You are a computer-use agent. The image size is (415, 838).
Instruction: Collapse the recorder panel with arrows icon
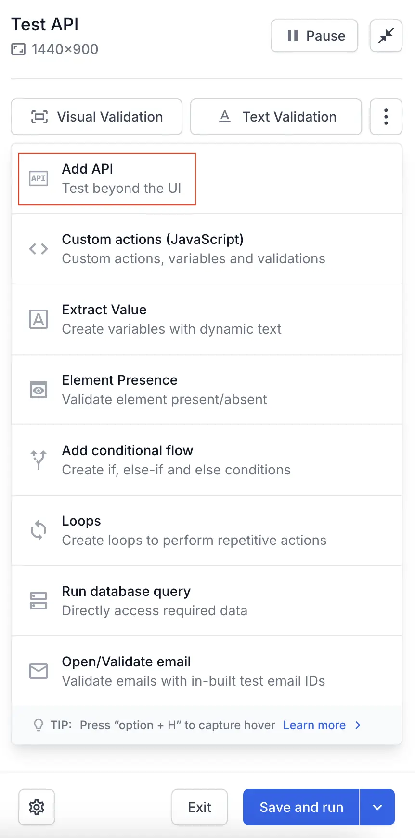[386, 36]
